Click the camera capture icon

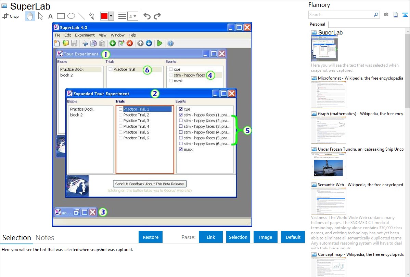point(386,15)
